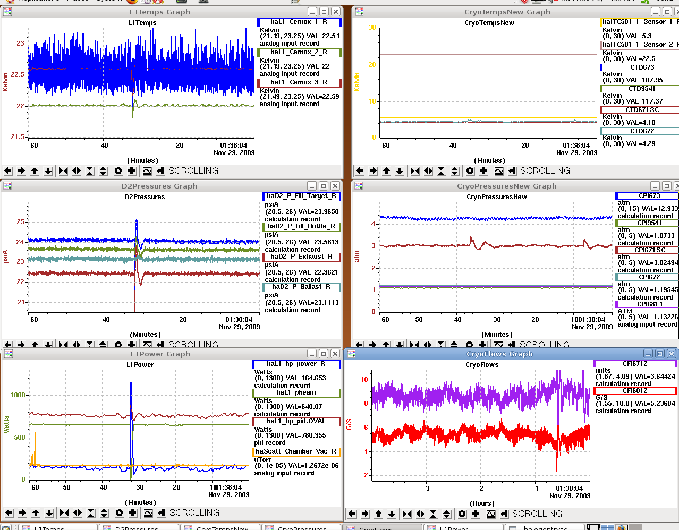679x530 pixels.
Task: Pan left in L1Power Graph
Action: pyautogui.click(x=9, y=513)
